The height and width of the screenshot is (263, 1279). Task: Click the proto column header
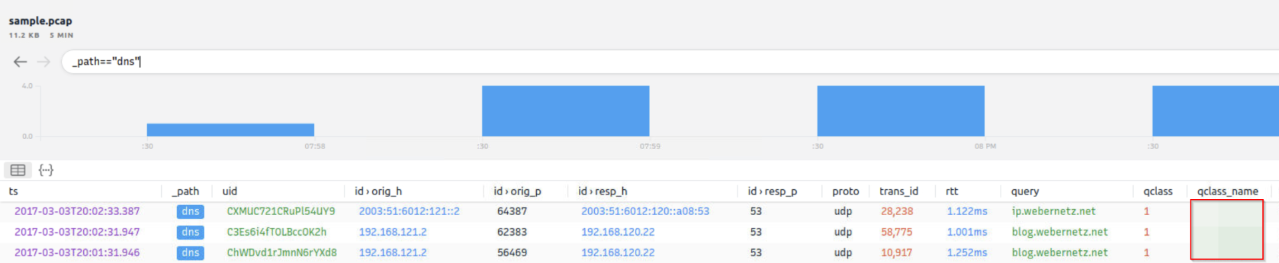pyautogui.click(x=845, y=191)
